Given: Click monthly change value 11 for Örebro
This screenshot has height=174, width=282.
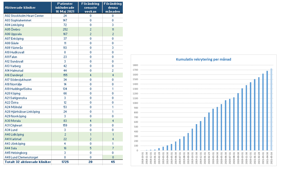Looking at the screenshot, I should [113, 29].
